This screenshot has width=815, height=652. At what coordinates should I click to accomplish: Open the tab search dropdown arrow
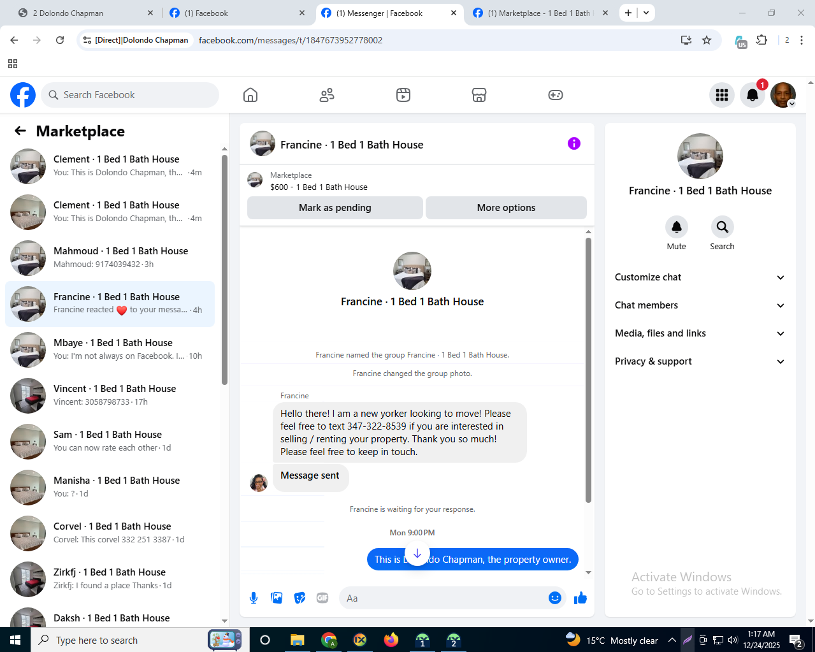[646, 13]
